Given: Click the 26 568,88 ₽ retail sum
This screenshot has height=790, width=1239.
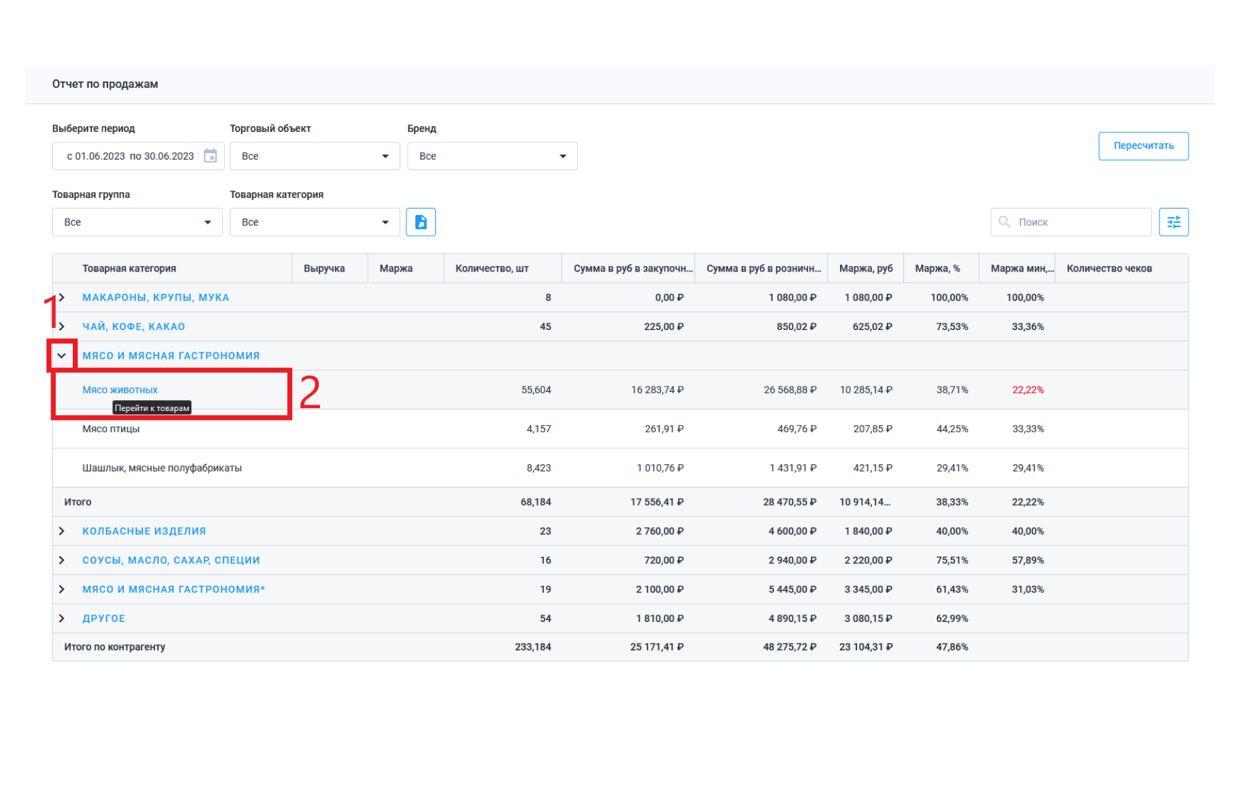Looking at the screenshot, I should (790, 390).
